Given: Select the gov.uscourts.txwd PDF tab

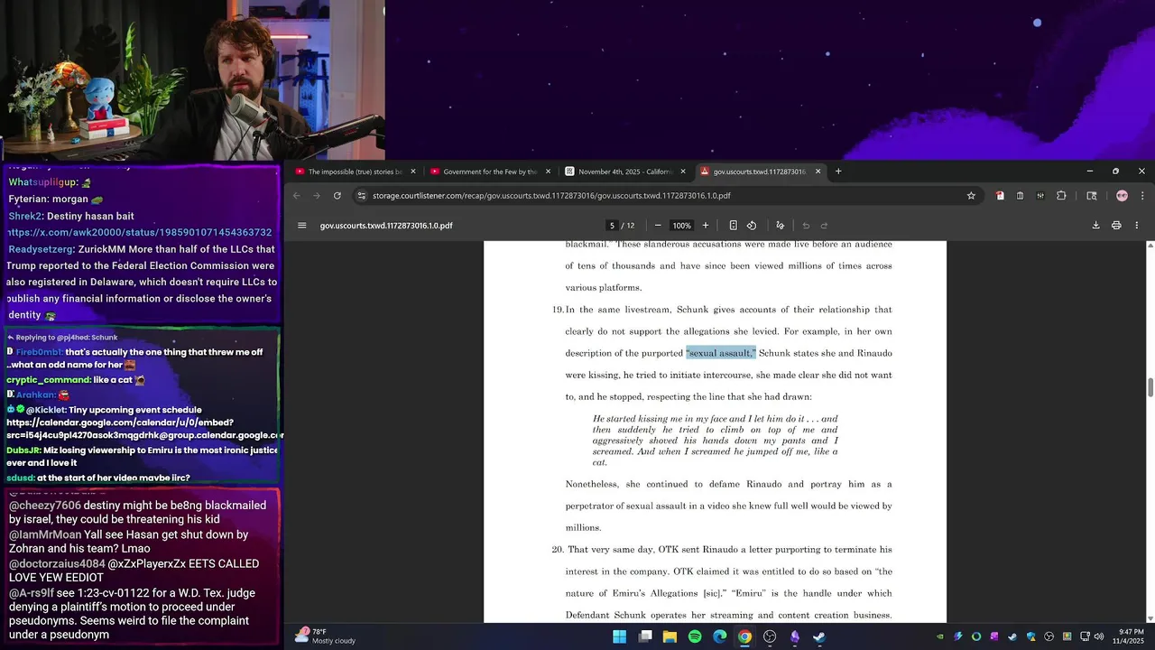Looking at the screenshot, I should pos(760,172).
